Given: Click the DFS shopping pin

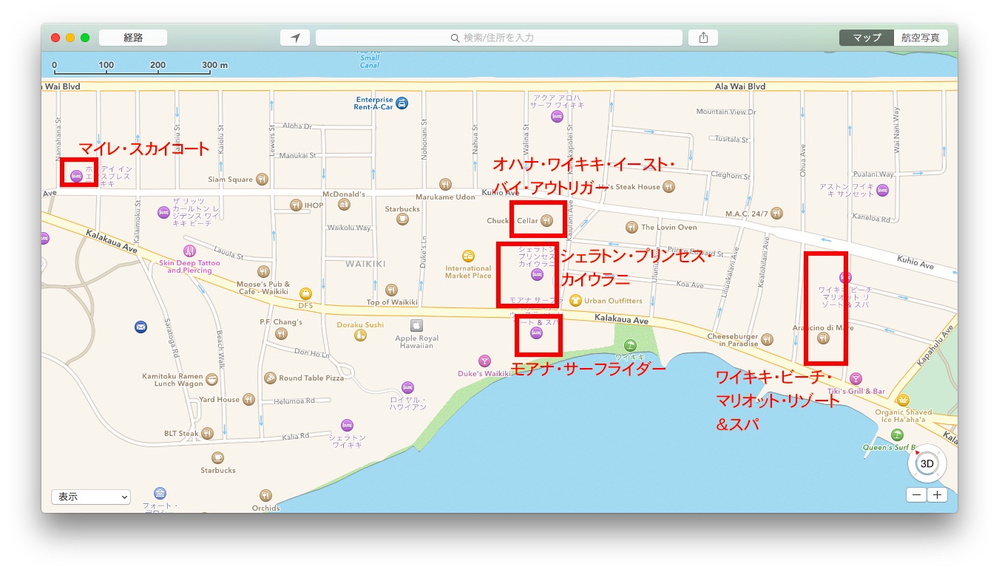Looking at the screenshot, I should coord(305,293).
